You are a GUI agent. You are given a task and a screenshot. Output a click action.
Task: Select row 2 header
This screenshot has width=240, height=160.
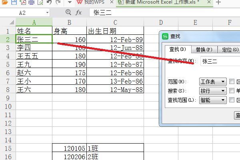8,40
